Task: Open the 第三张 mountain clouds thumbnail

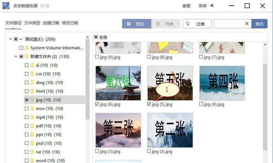Action: (x=118, y=130)
